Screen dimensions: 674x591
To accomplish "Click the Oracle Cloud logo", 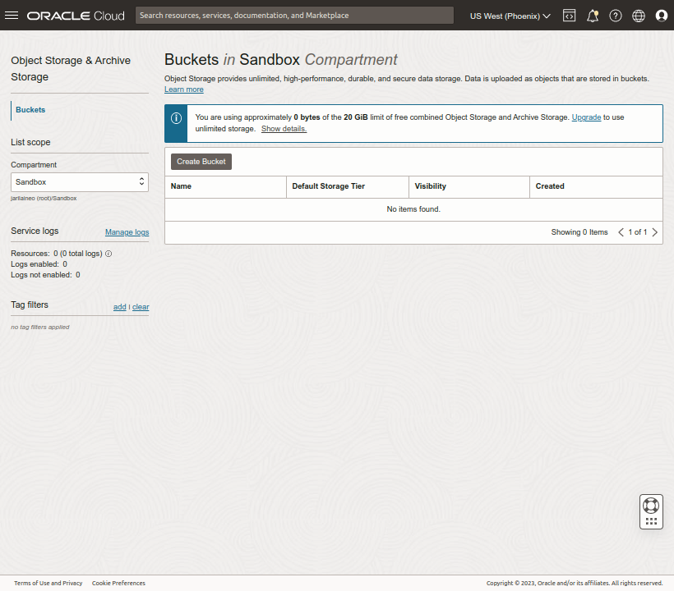I will [76, 15].
